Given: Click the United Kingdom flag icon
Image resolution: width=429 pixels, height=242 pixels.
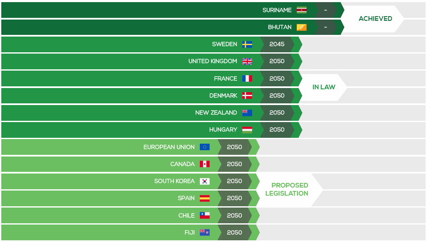Looking at the screenshot, I should [247, 61].
